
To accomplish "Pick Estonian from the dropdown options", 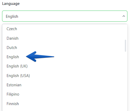I will pos(65,85).
